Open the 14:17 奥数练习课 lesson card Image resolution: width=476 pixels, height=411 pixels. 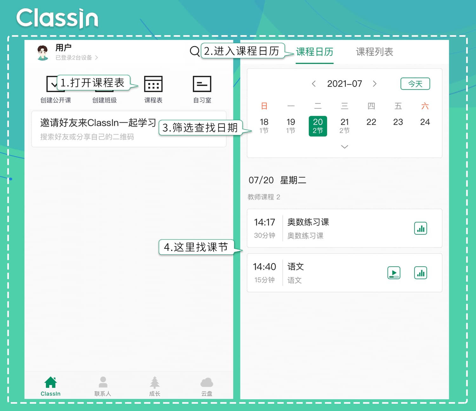coord(345,228)
